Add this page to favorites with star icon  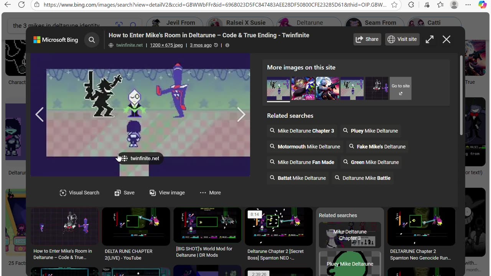click(x=394, y=5)
